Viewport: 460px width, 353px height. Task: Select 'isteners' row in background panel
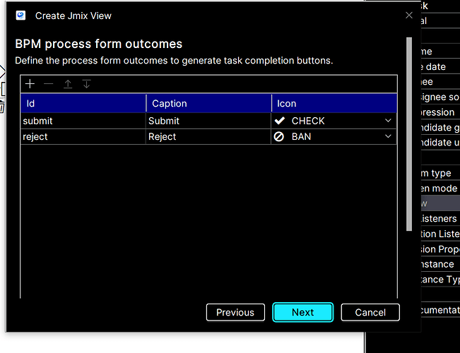[440, 218]
